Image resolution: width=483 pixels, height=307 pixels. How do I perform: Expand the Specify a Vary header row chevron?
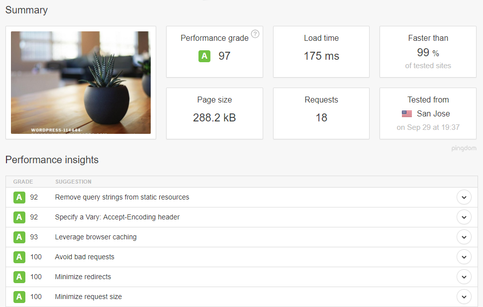point(464,217)
